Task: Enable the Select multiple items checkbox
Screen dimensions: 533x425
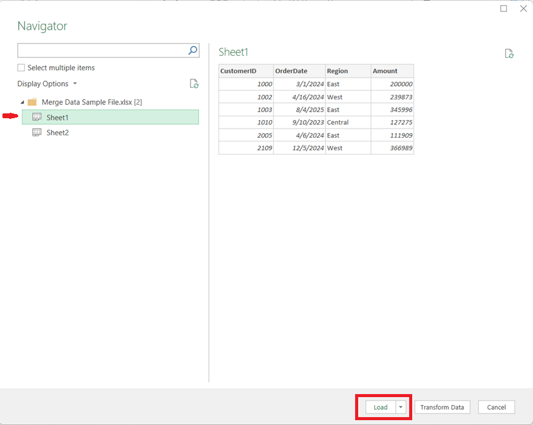Action: click(21, 67)
